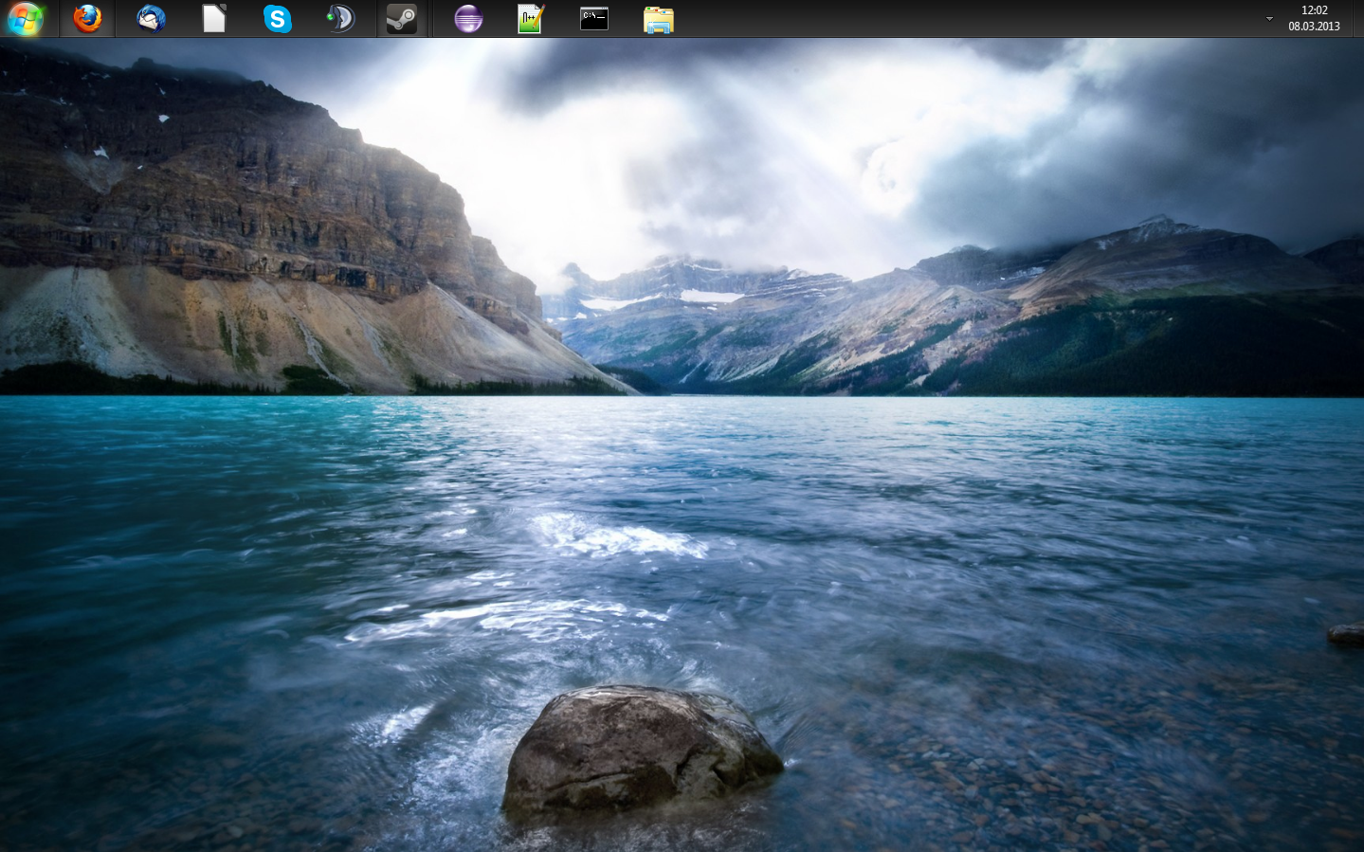Click the clock showing 12:02
The image size is (1364, 852).
(x=1314, y=10)
